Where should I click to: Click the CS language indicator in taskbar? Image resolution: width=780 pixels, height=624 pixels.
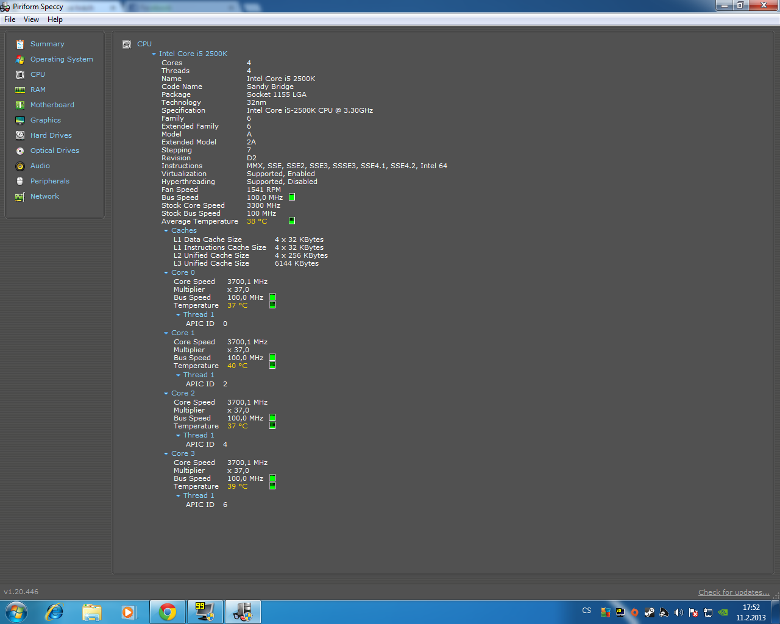[587, 611]
